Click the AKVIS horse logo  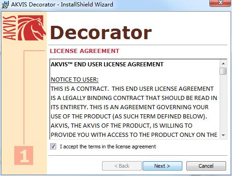(24, 28)
